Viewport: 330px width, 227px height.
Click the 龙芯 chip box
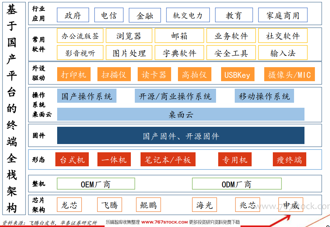point(69,205)
